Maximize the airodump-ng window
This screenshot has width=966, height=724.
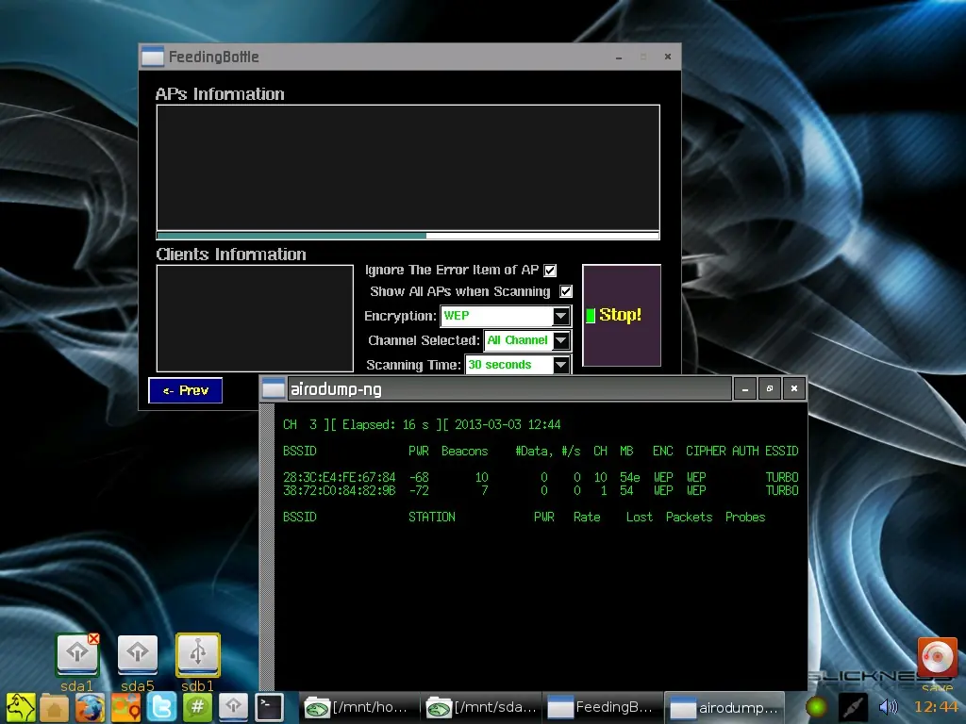point(770,389)
